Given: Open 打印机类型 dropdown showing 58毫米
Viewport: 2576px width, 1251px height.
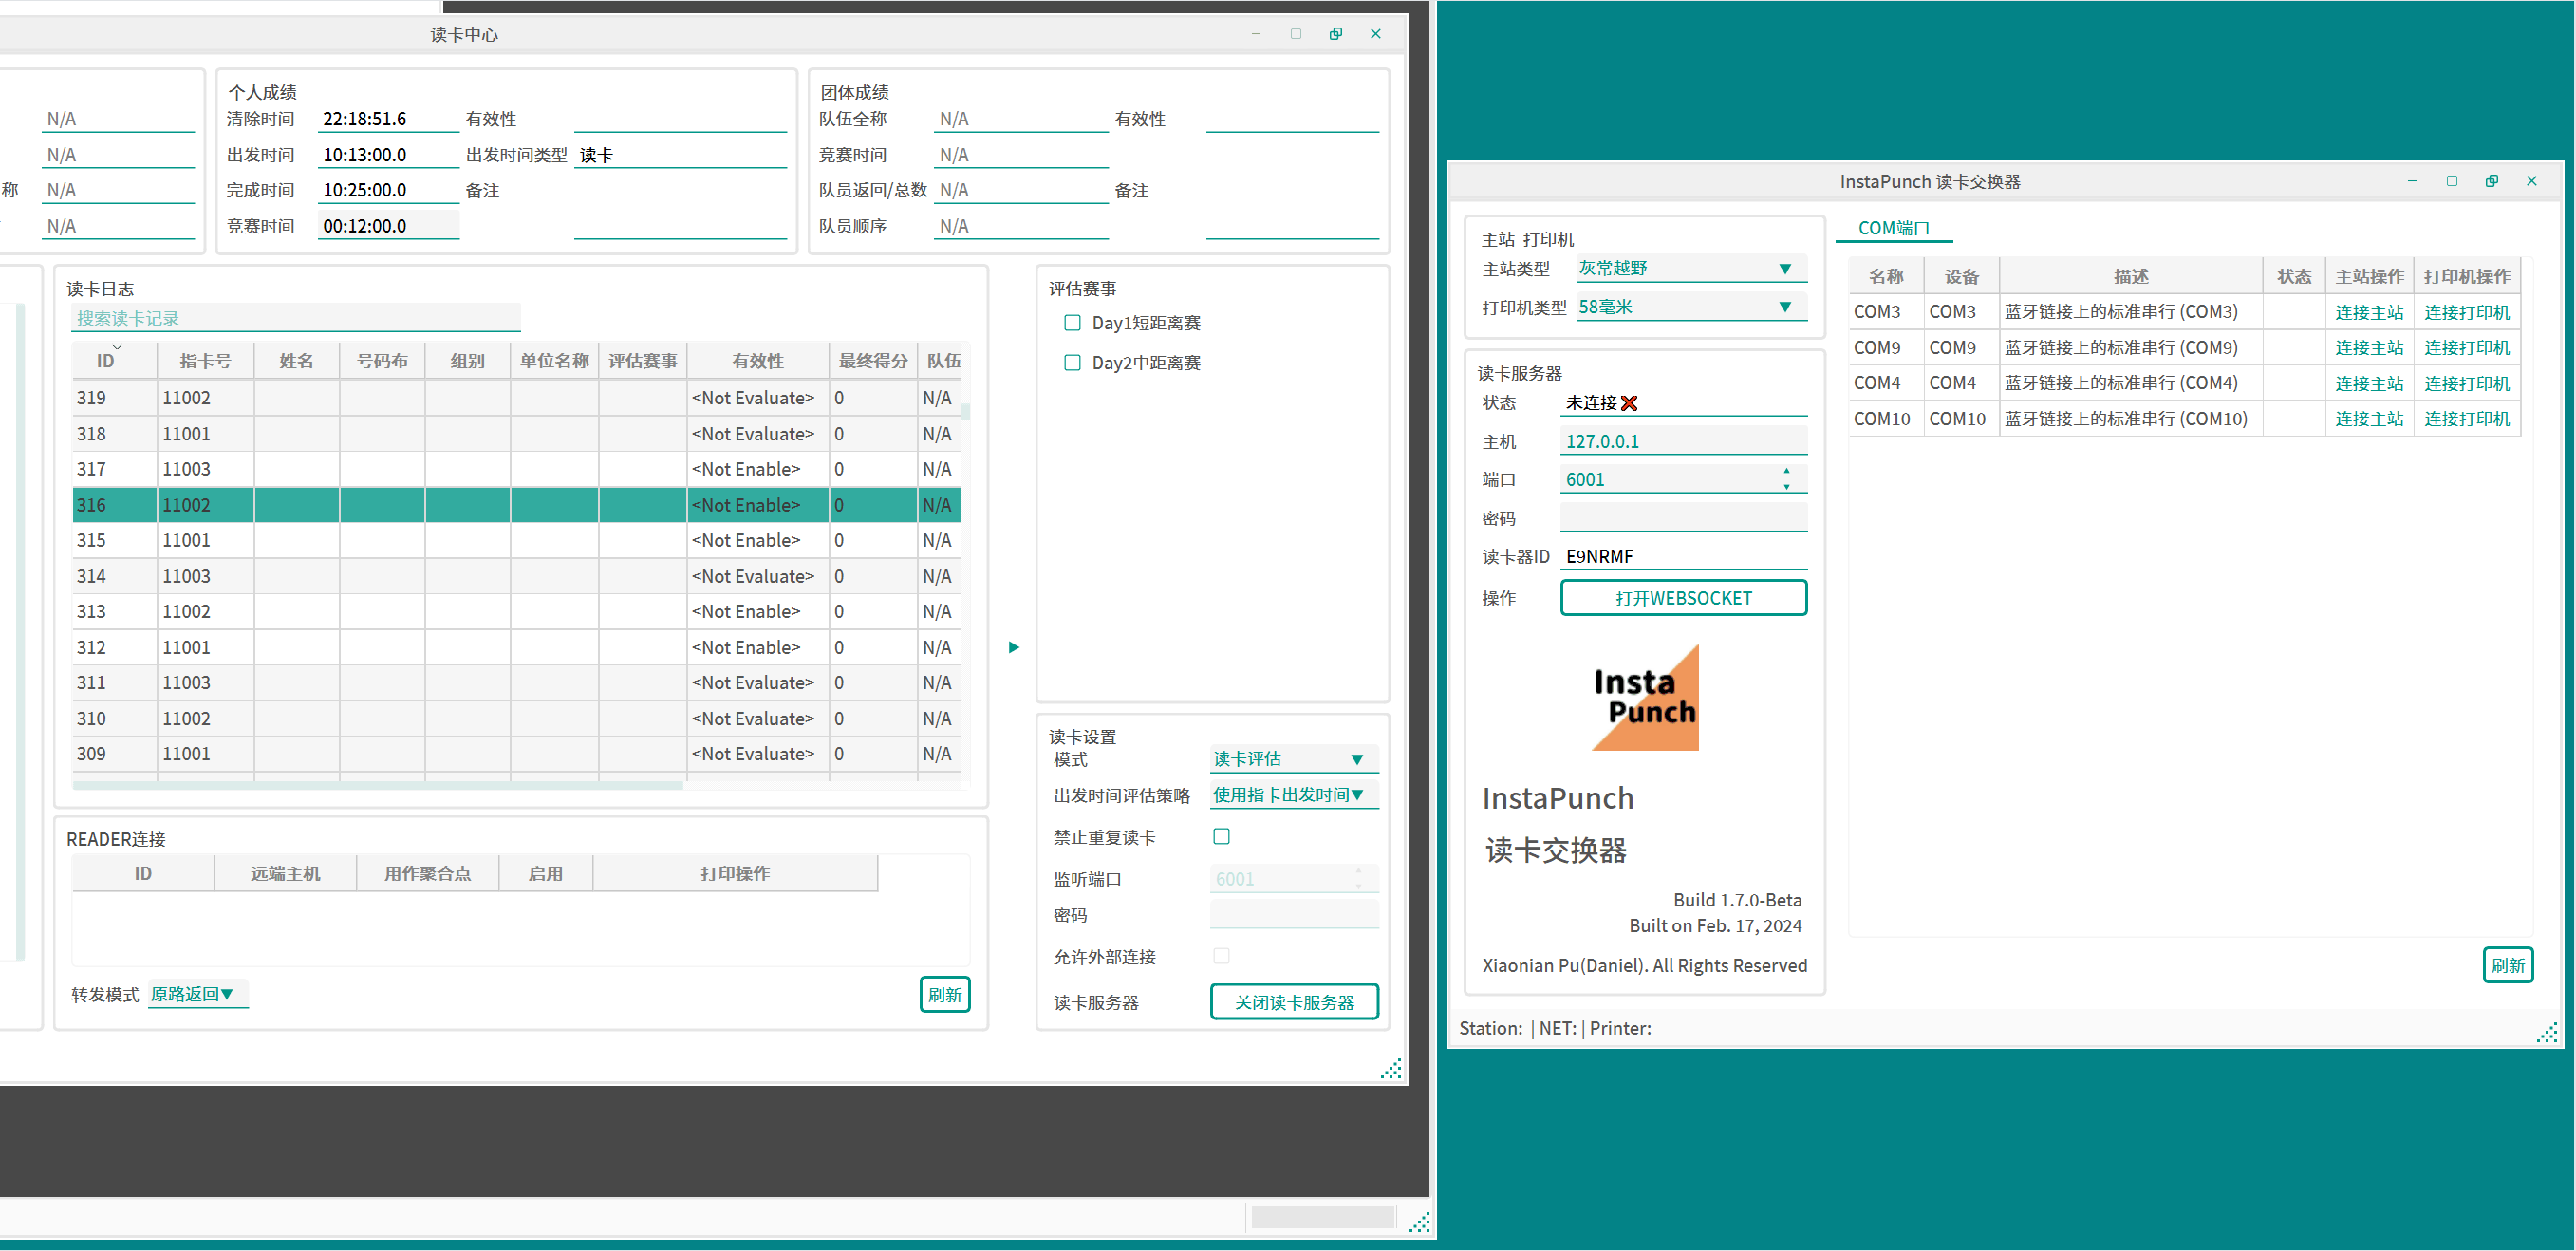Looking at the screenshot, I should pyautogui.click(x=1690, y=307).
